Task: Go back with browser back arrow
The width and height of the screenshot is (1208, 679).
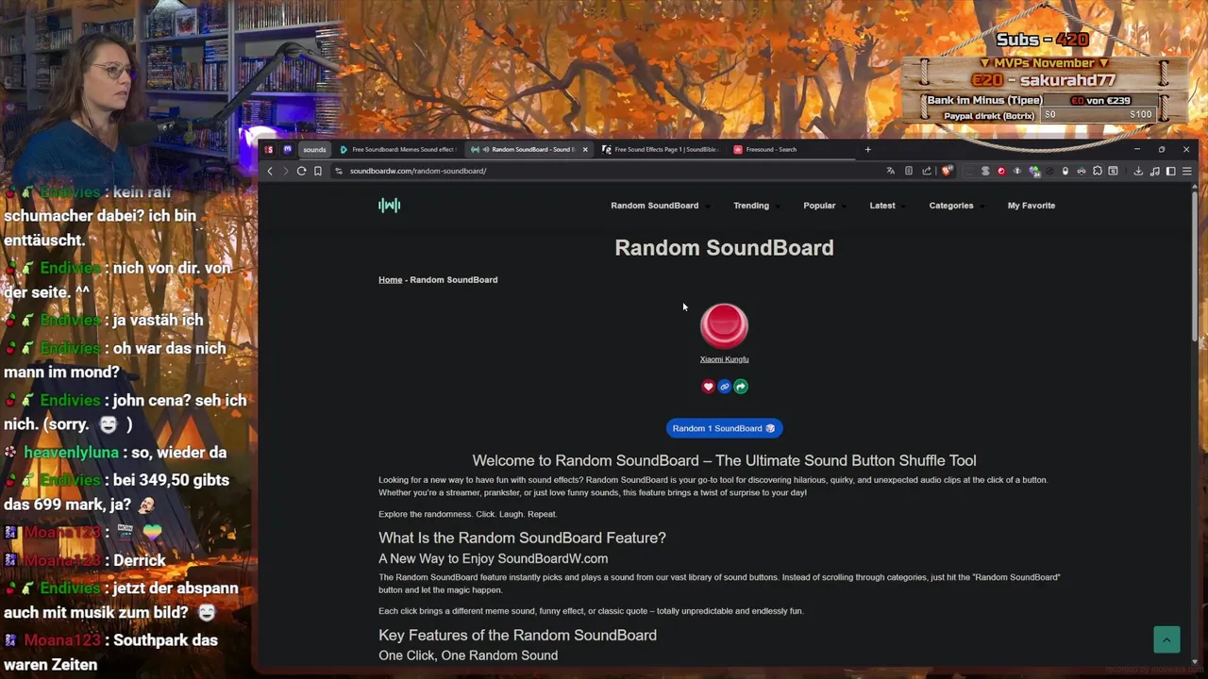Action: point(270,171)
